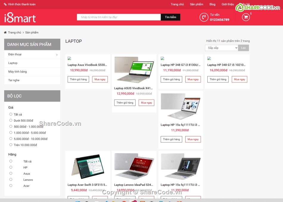Click the Tìm kiếm search button
Viewport: 283px width, 202px height.
pyautogui.click(x=170, y=17)
